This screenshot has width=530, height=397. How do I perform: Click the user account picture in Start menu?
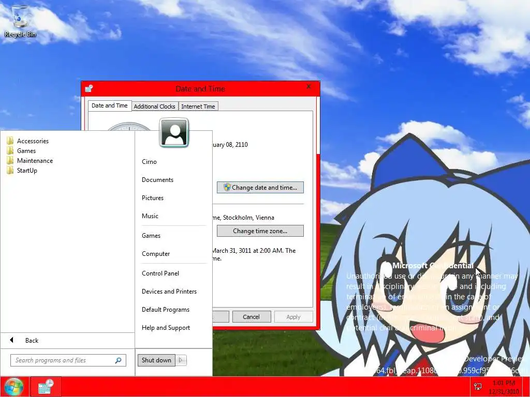[x=174, y=133]
